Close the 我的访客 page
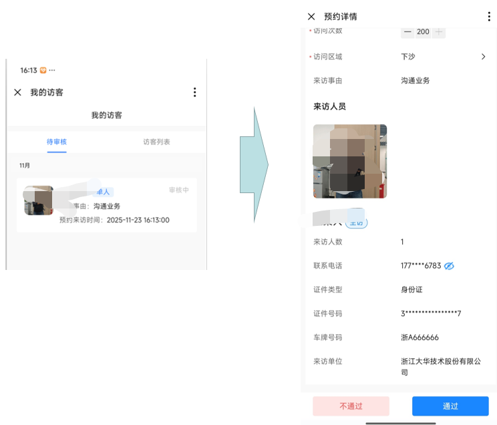Image resolution: width=497 pixels, height=425 pixels. pyautogui.click(x=18, y=92)
